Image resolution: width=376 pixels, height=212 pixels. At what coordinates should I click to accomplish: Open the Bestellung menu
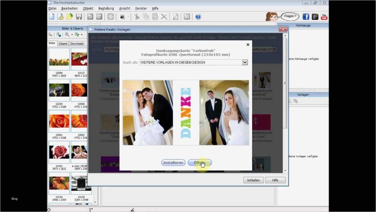(x=106, y=8)
